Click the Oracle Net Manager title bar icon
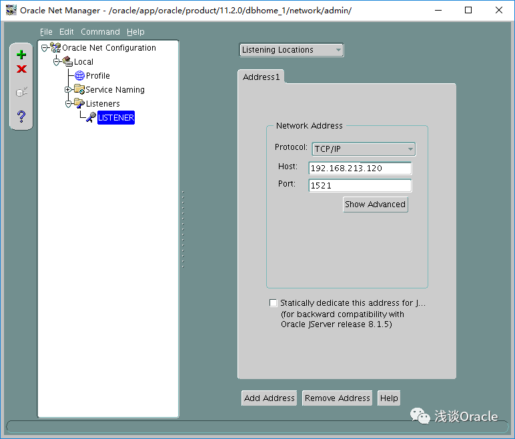This screenshot has height=439, width=515. [11, 10]
